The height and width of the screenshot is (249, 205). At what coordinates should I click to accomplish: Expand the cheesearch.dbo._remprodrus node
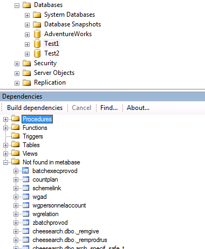click(x=16, y=240)
